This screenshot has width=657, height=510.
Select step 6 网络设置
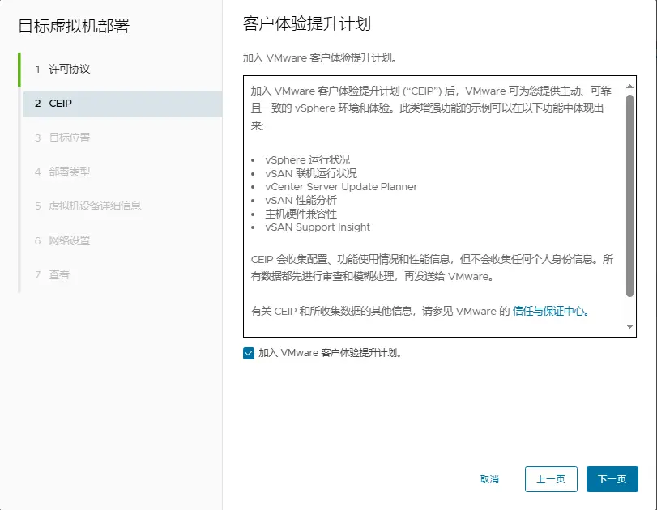click(x=70, y=240)
